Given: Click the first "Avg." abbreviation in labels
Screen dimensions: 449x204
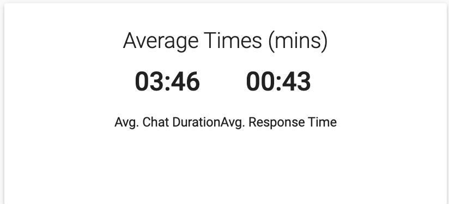Looking at the screenshot, I should [x=127, y=123].
